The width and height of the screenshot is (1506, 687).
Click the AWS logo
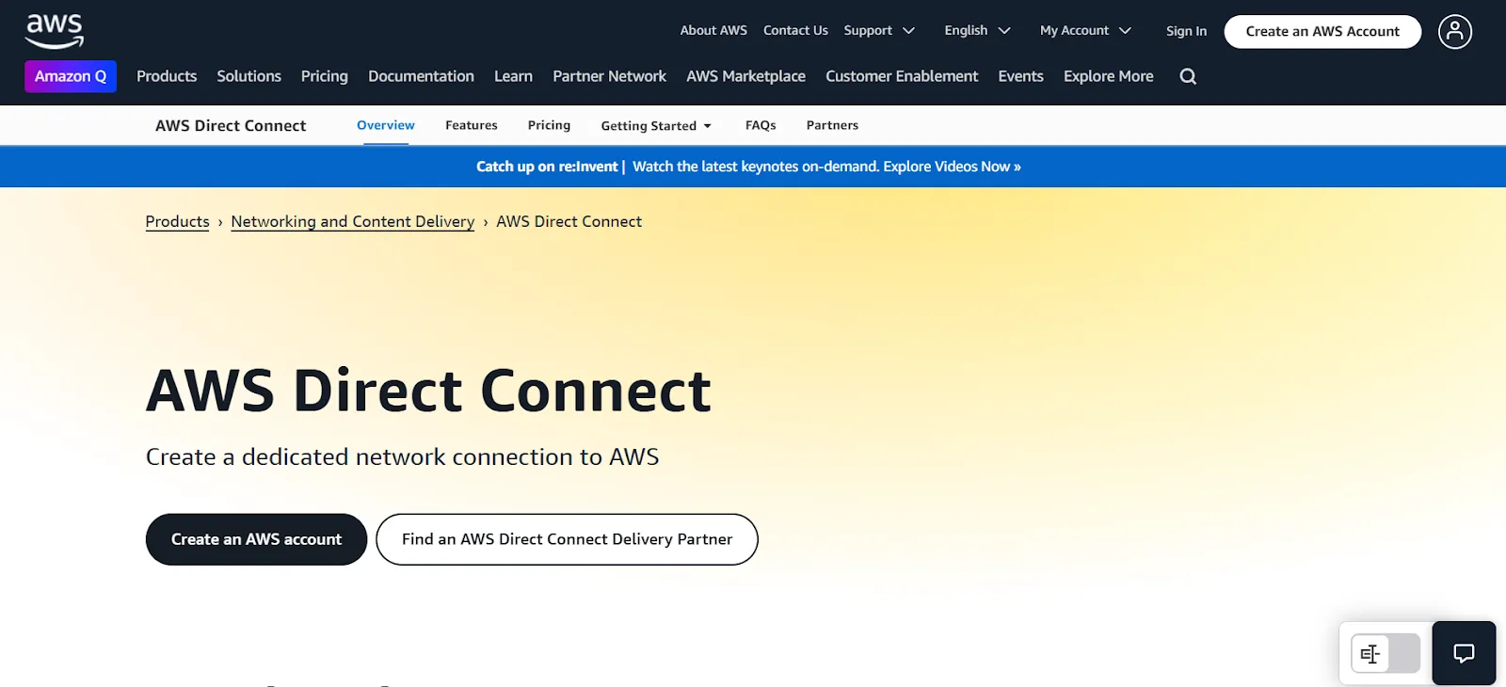coord(55,31)
